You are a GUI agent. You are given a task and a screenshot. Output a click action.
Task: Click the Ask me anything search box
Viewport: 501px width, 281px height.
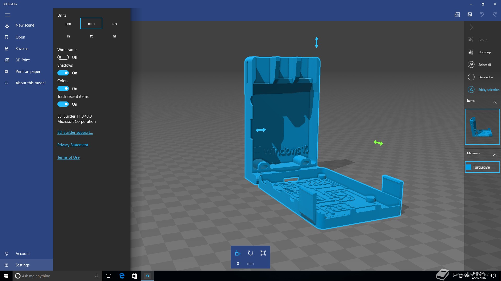coord(57,276)
